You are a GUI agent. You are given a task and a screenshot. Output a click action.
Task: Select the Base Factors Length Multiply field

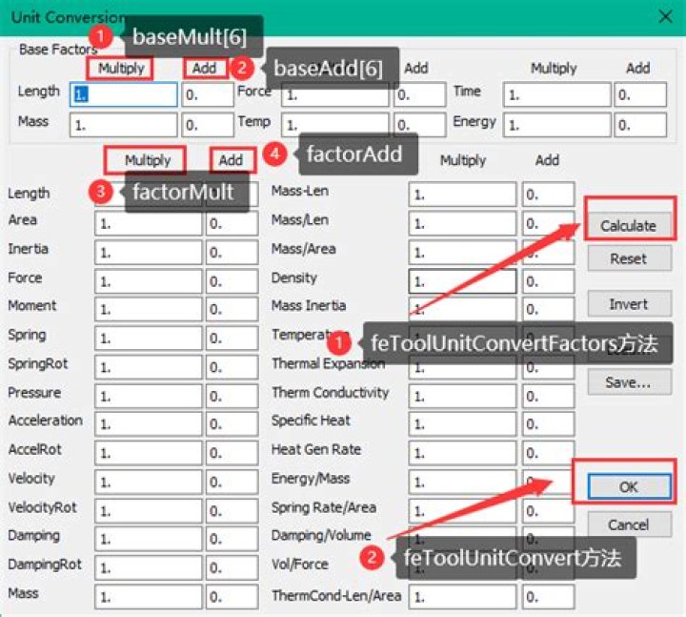pos(123,94)
